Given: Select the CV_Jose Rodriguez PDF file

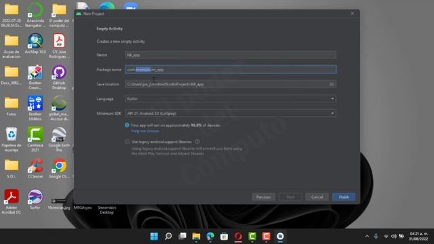Looking at the screenshot, I should (59, 46).
